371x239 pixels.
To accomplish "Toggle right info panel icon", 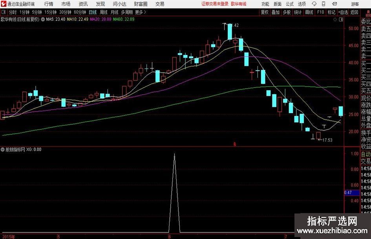I will (x=341, y=20).
